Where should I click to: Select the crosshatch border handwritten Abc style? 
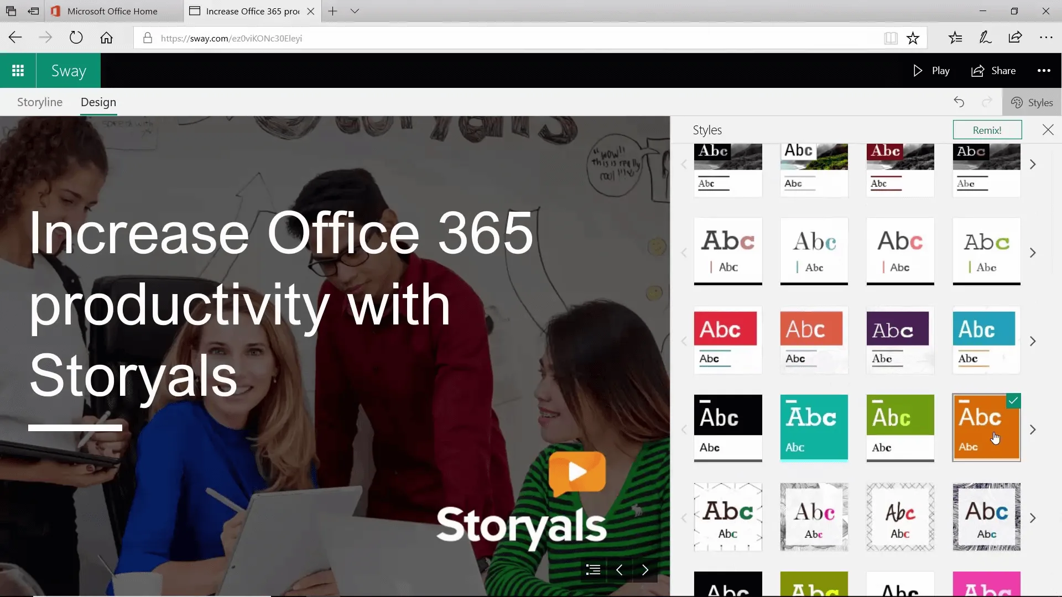900,517
